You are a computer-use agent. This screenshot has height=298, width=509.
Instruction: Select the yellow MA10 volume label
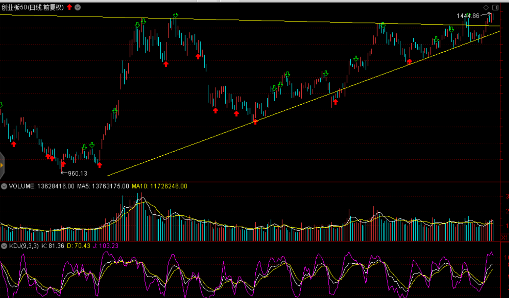(159, 186)
